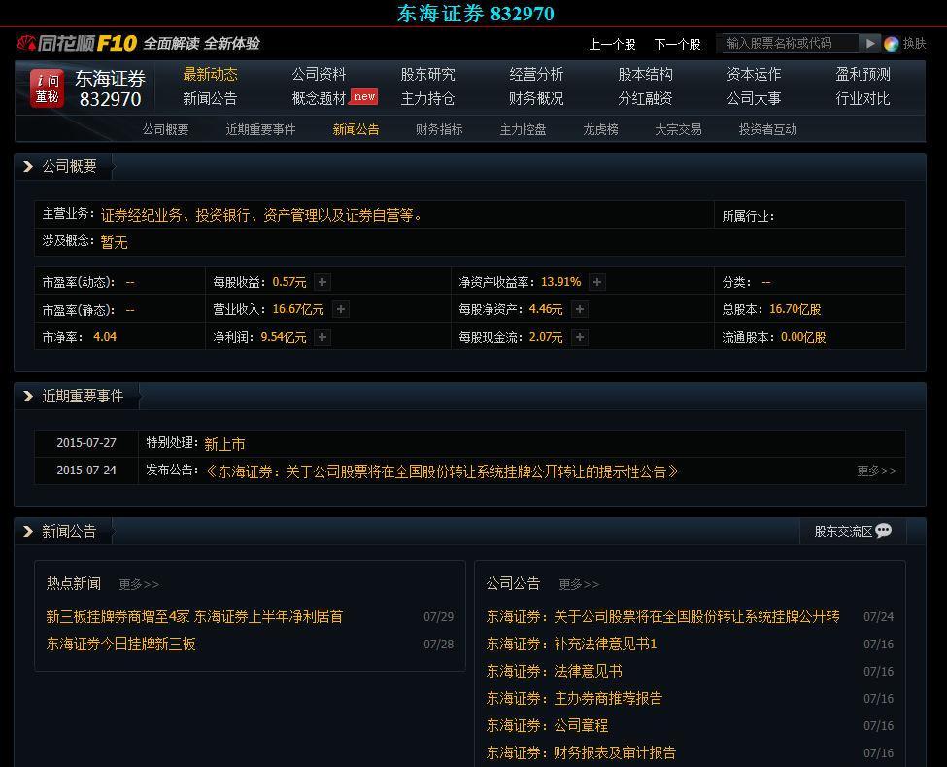Switch to the 财务指标 sub-tab
This screenshot has width=947, height=767.
pos(439,129)
